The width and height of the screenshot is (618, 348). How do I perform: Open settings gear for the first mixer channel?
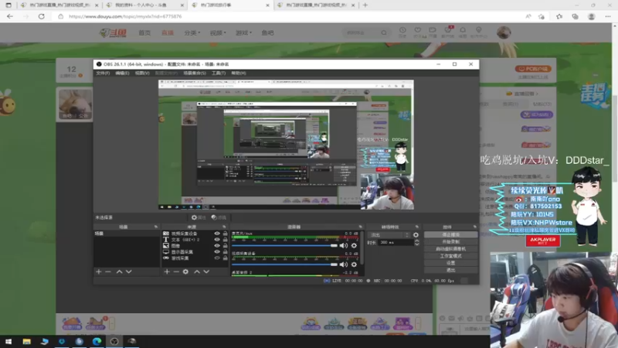click(354, 245)
